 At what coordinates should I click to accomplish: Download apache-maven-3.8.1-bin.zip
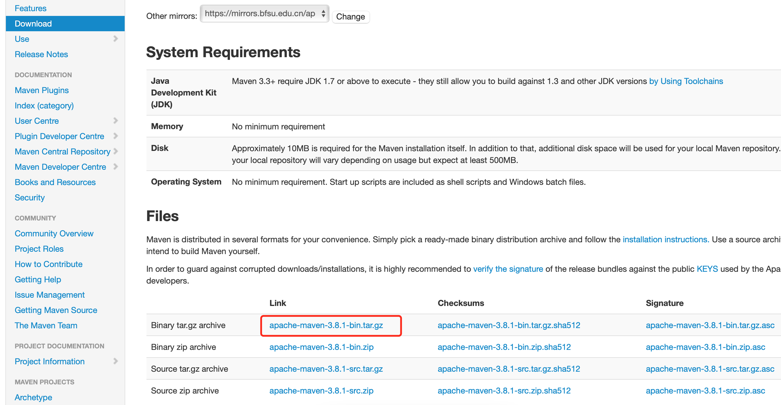click(x=321, y=347)
